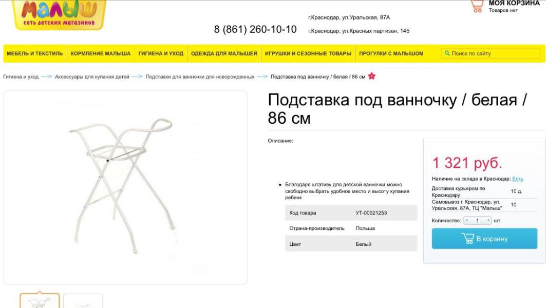Click the pink star favorite icon
The image size is (546, 308).
click(371, 76)
